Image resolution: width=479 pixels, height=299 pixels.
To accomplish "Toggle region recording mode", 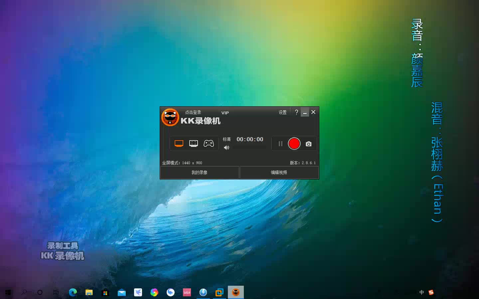I will pyautogui.click(x=194, y=143).
